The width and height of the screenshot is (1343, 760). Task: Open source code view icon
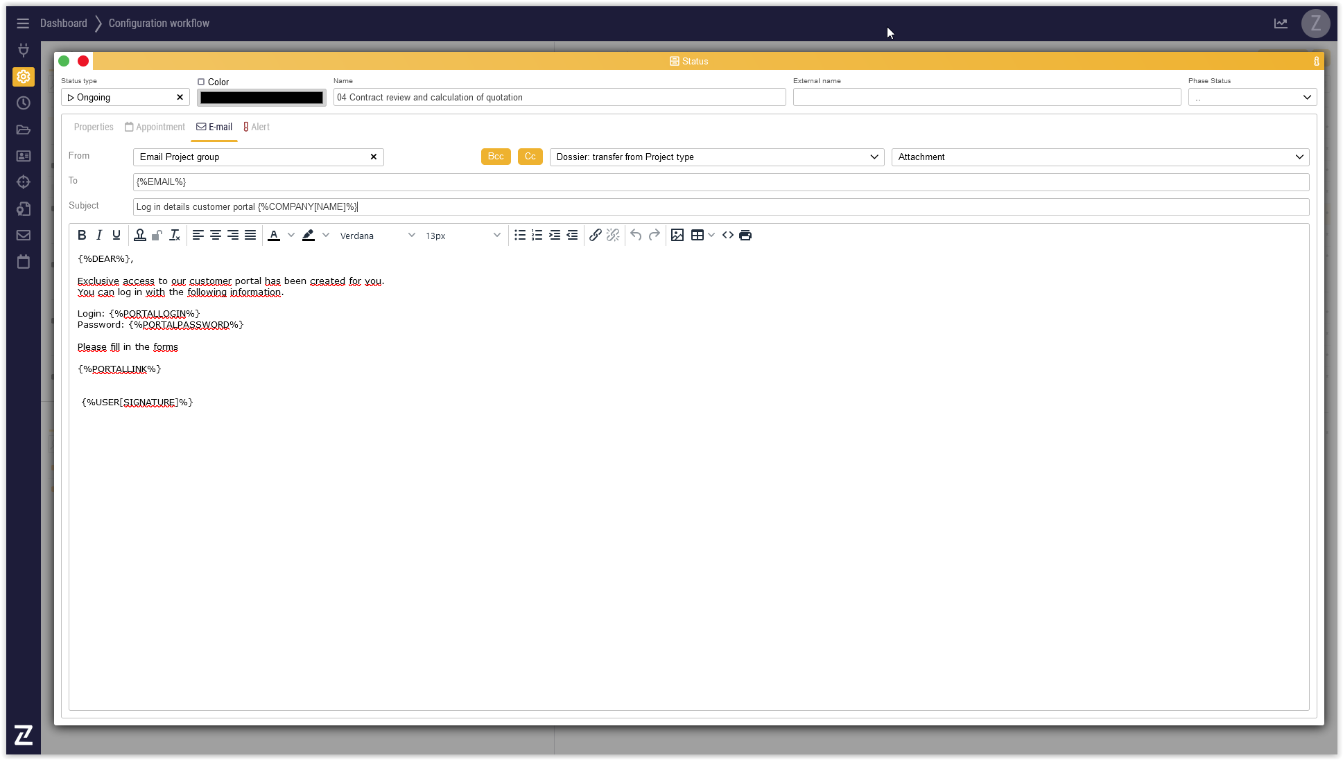[727, 236]
